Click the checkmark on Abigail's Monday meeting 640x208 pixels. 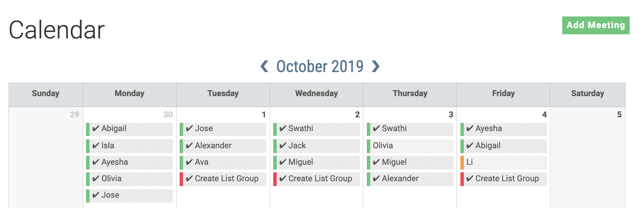point(96,129)
